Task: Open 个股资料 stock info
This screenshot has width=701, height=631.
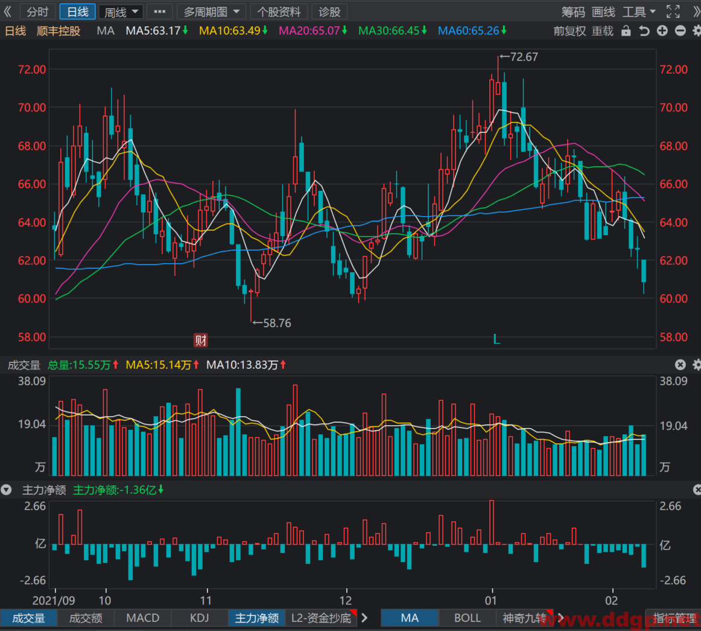Action: pos(279,11)
